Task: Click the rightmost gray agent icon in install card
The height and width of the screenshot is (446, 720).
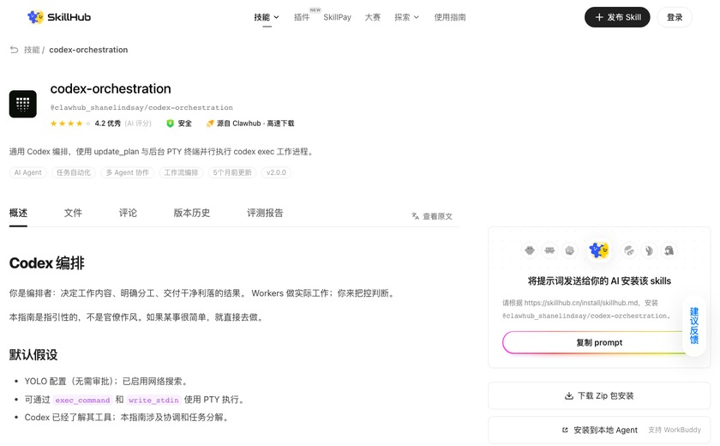Action: [x=669, y=250]
